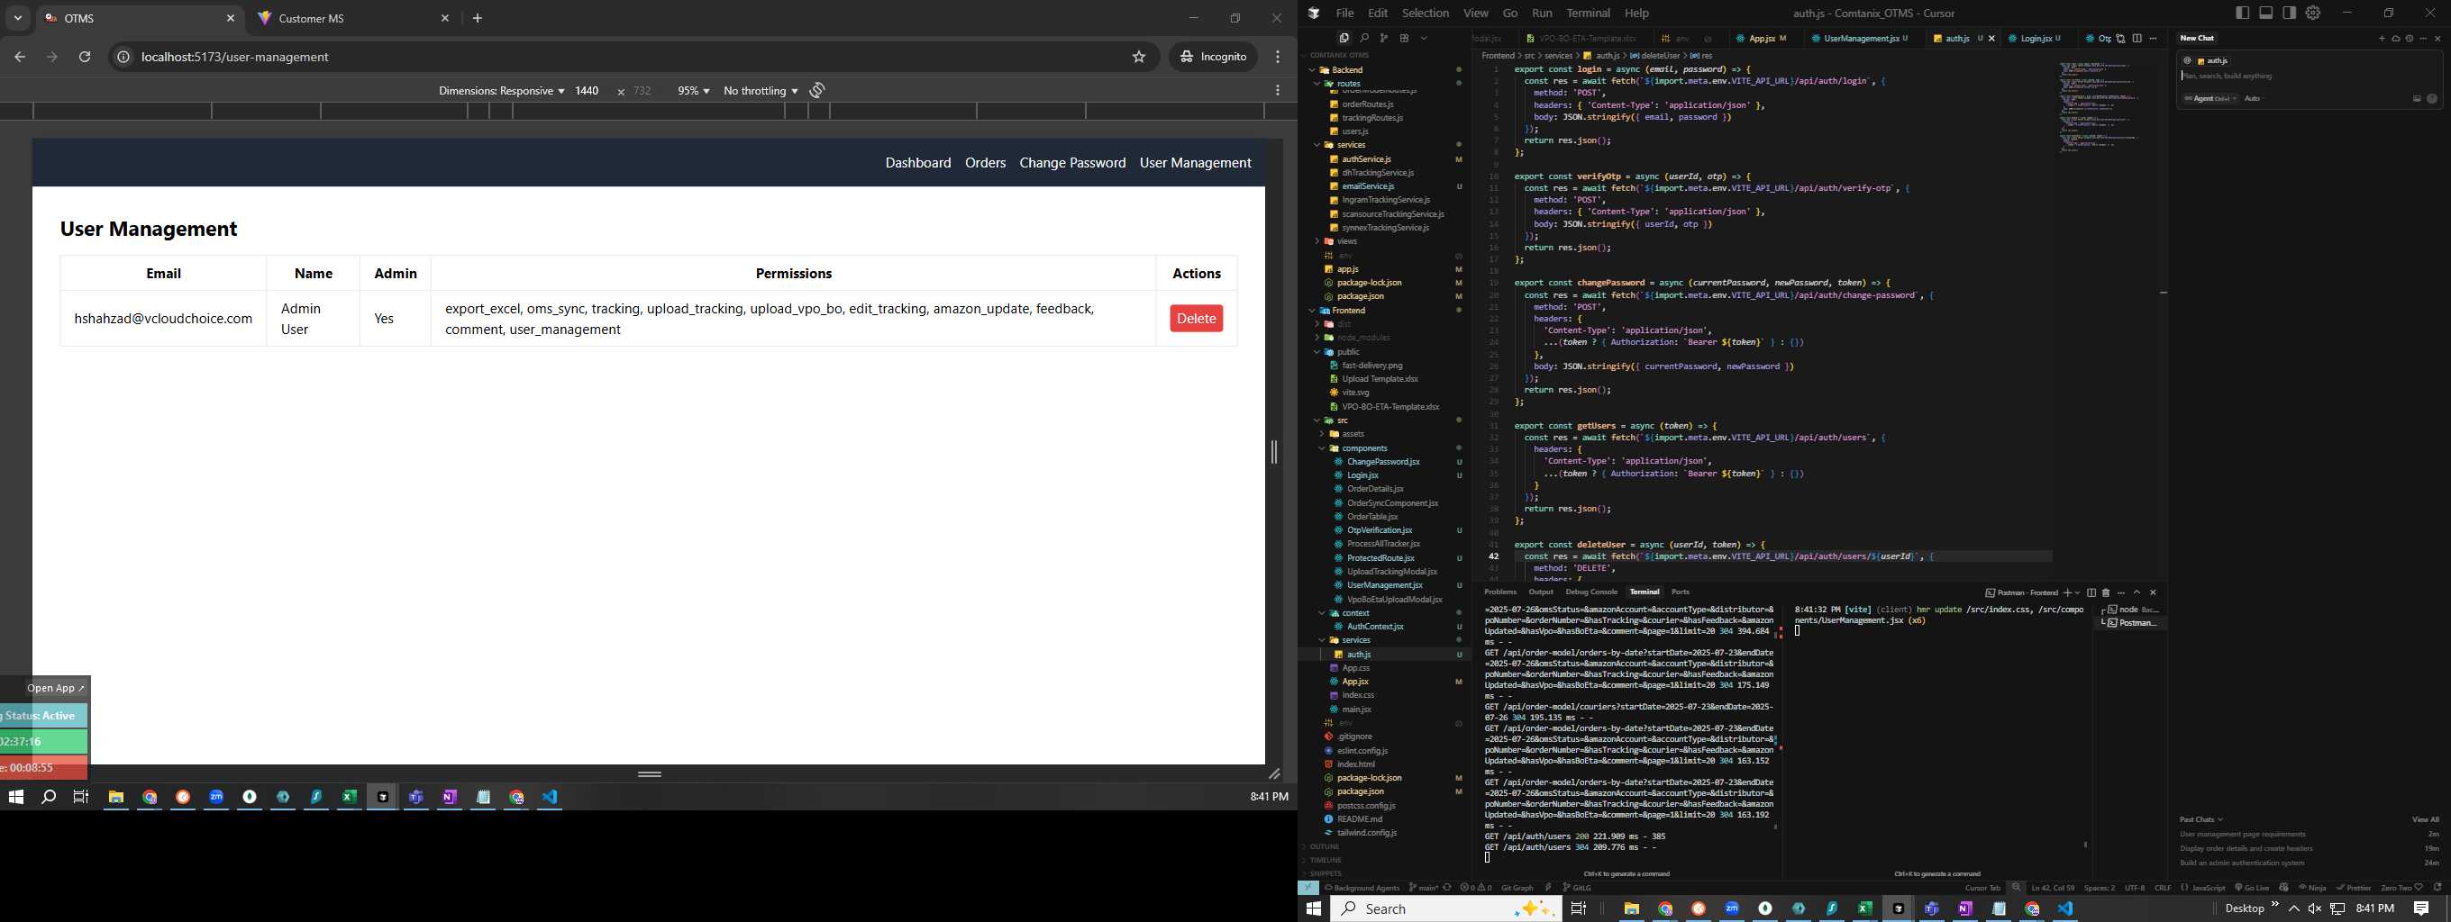2451x922 pixels.
Task: Close the auth.js editor tab
Action: tap(1991, 39)
